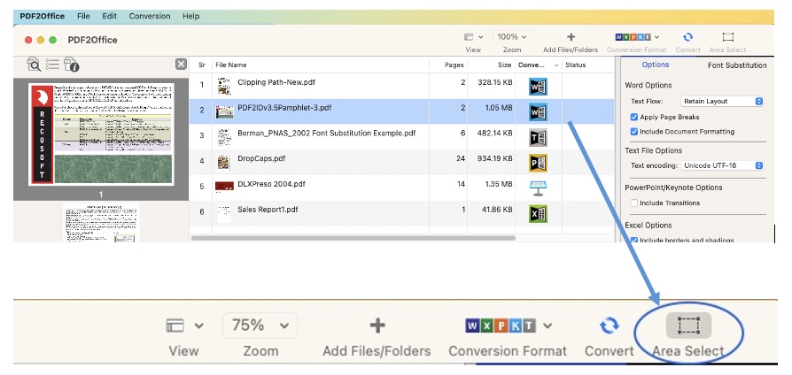Close the preview panel with X button
Image resolution: width=792 pixels, height=375 pixels.
click(x=181, y=64)
